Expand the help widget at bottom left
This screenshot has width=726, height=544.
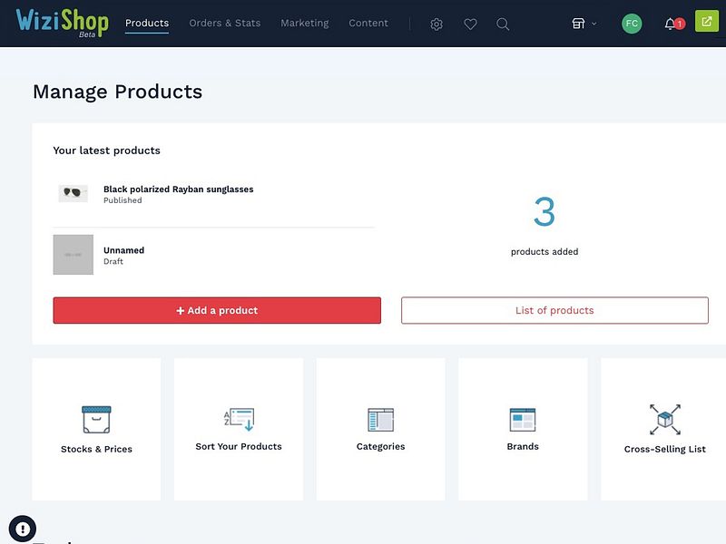[22, 528]
